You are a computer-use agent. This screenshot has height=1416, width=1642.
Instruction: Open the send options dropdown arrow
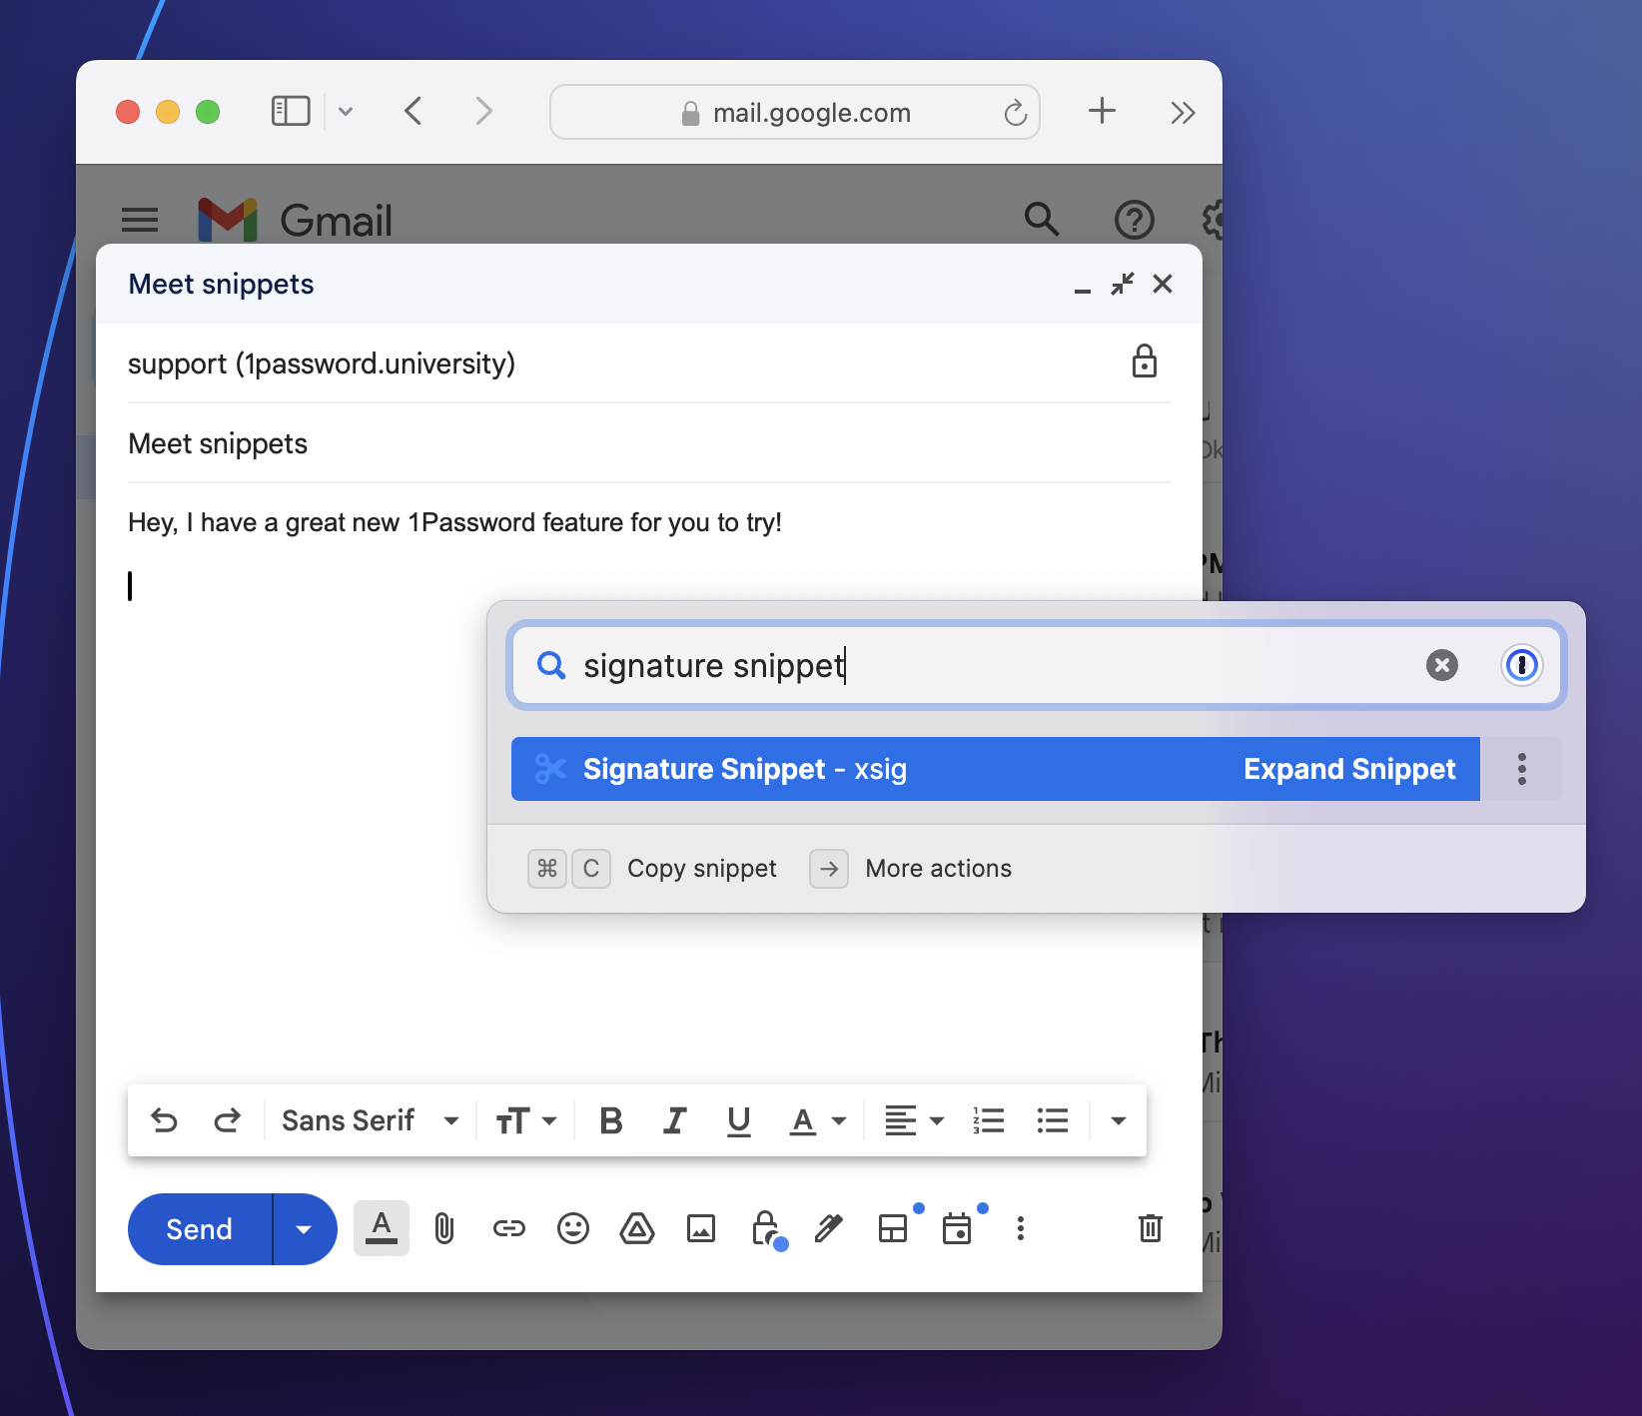point(305,1229)
